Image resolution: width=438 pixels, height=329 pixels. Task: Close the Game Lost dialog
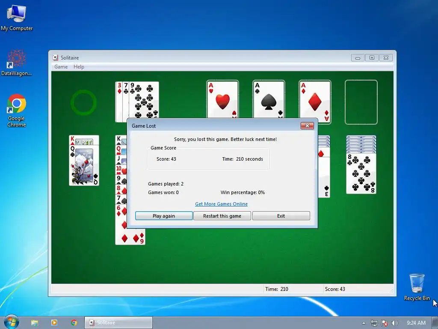click(x=307, y=126)
